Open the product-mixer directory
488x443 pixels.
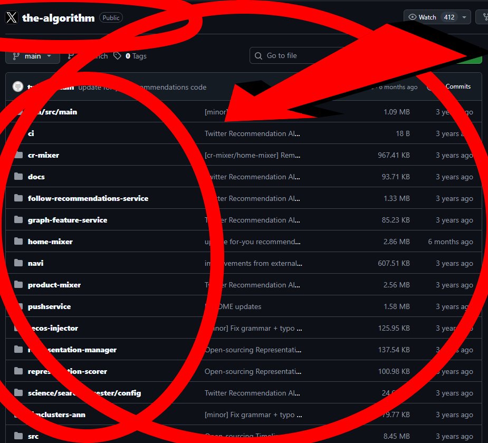[54, 285]
